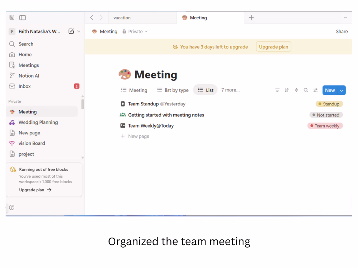
Task: Click the green people icon on meeting notes row
Action: click(x=123, y=115)
